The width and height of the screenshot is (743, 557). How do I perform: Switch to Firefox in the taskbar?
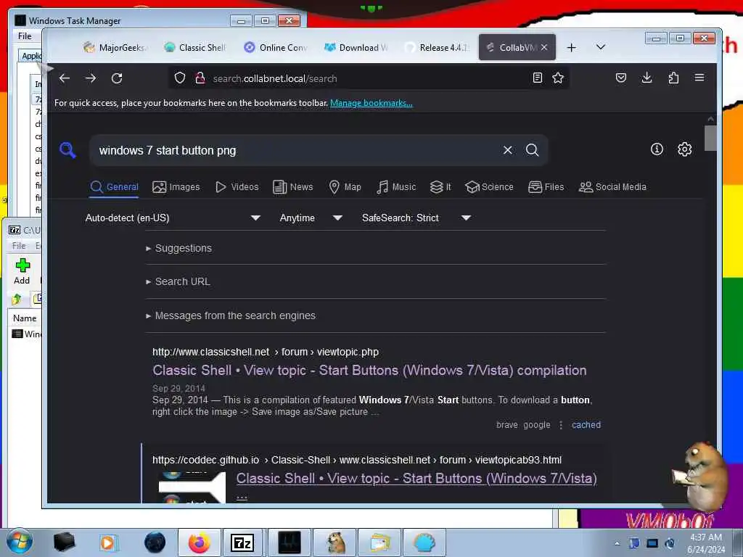pyautogui.click(x=199, y=542)
